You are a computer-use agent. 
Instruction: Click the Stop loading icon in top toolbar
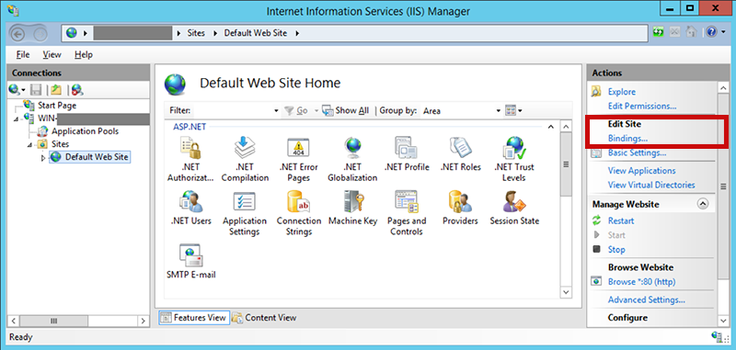tap(674, 32)
